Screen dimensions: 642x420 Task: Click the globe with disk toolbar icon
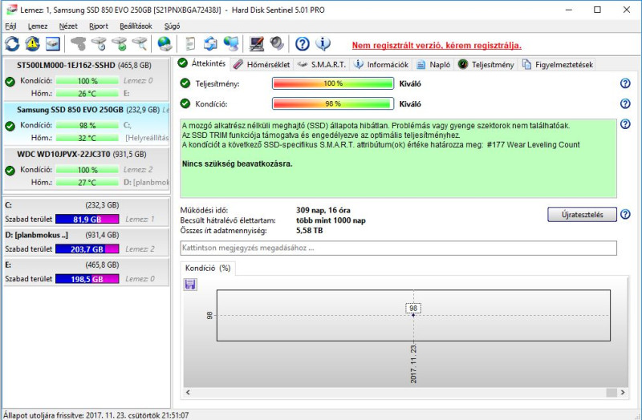165,43
